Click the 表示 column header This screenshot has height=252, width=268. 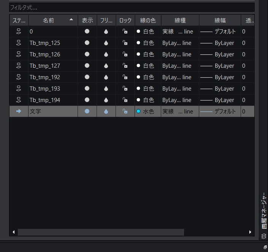tap(87, 21)
